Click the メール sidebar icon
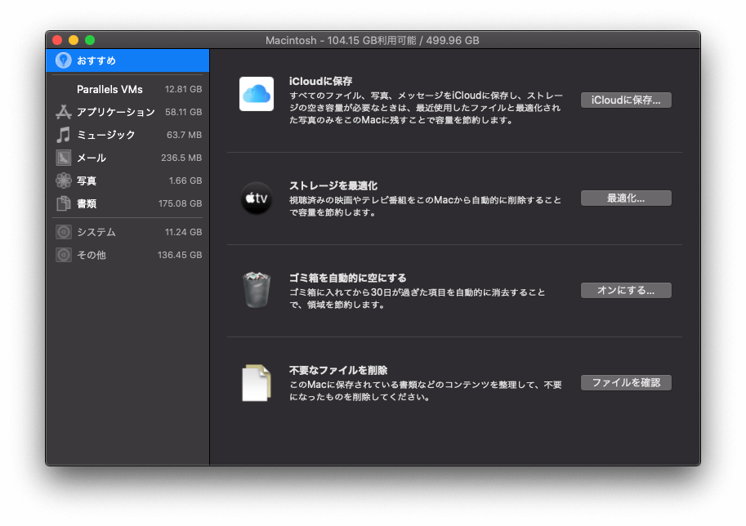 pyautogui.click(x=62, y=158)
